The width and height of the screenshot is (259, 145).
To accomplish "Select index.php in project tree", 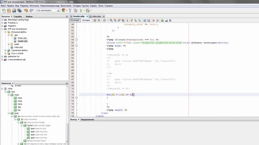I will (19, 48).
